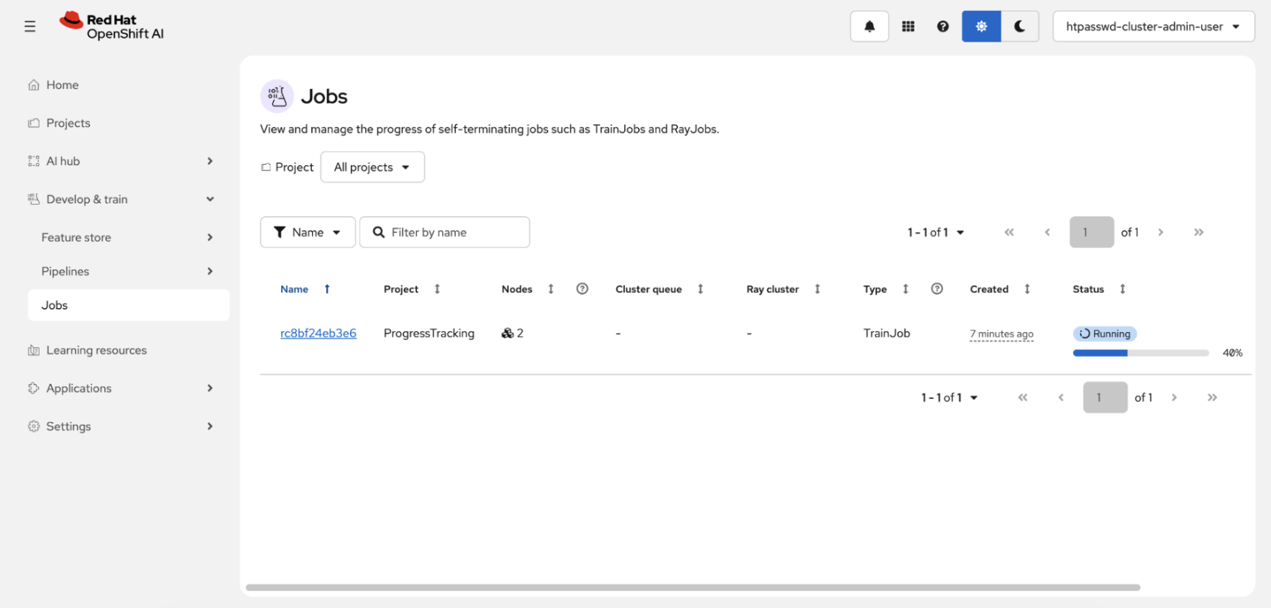The width and height of the screenshot is (1271, 608).
Task: Sort table by Created column
Action: 1000,289
